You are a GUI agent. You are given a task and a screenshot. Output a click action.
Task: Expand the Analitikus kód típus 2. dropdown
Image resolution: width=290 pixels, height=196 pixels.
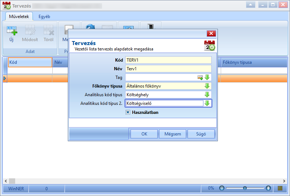(207, 103)
